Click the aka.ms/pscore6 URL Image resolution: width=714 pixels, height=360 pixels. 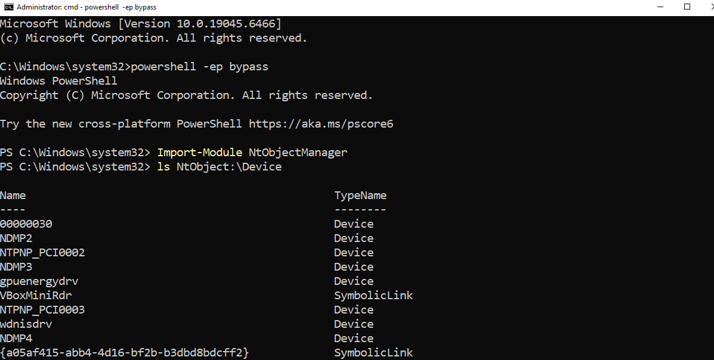321,124
